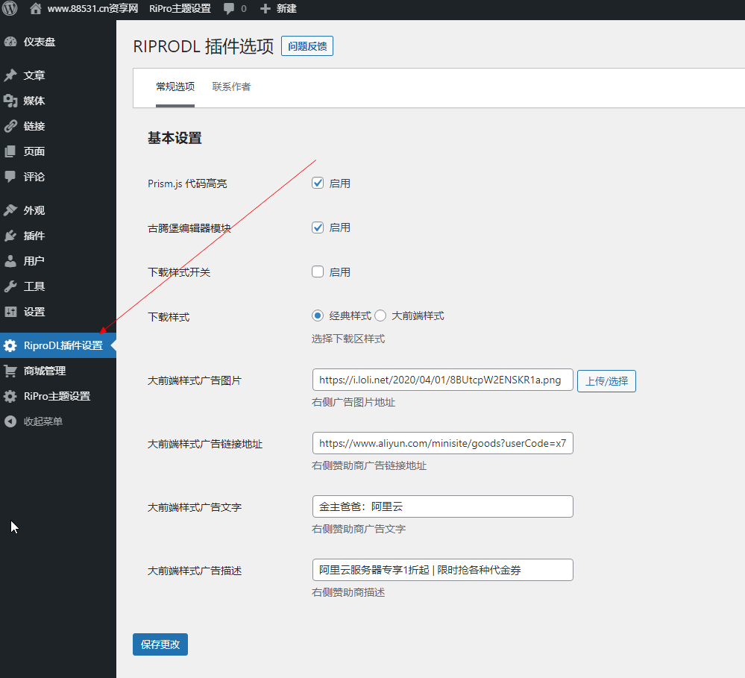
Task: Click the 大前端样式广告链接地址 field
Action: (443, 443)
